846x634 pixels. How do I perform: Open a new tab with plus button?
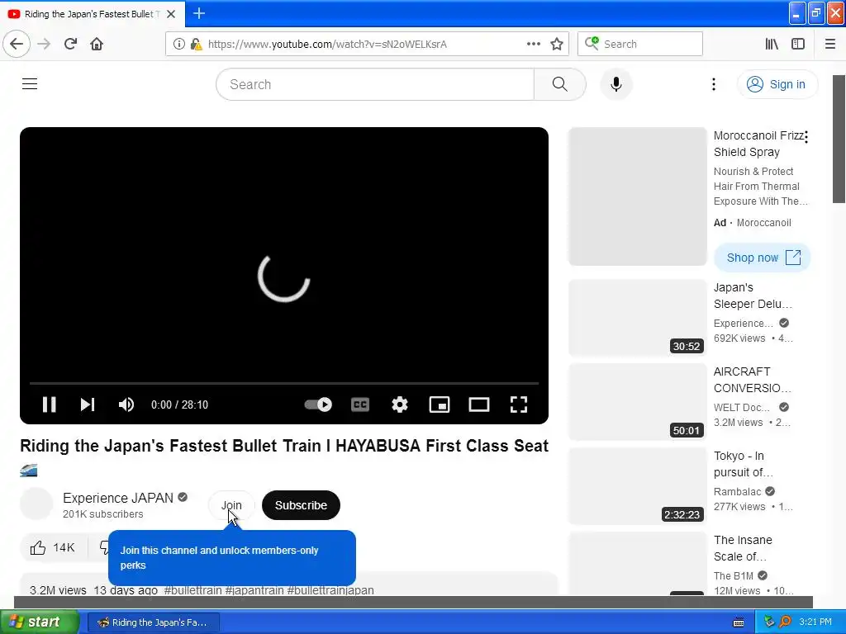[x=199, y=13]
